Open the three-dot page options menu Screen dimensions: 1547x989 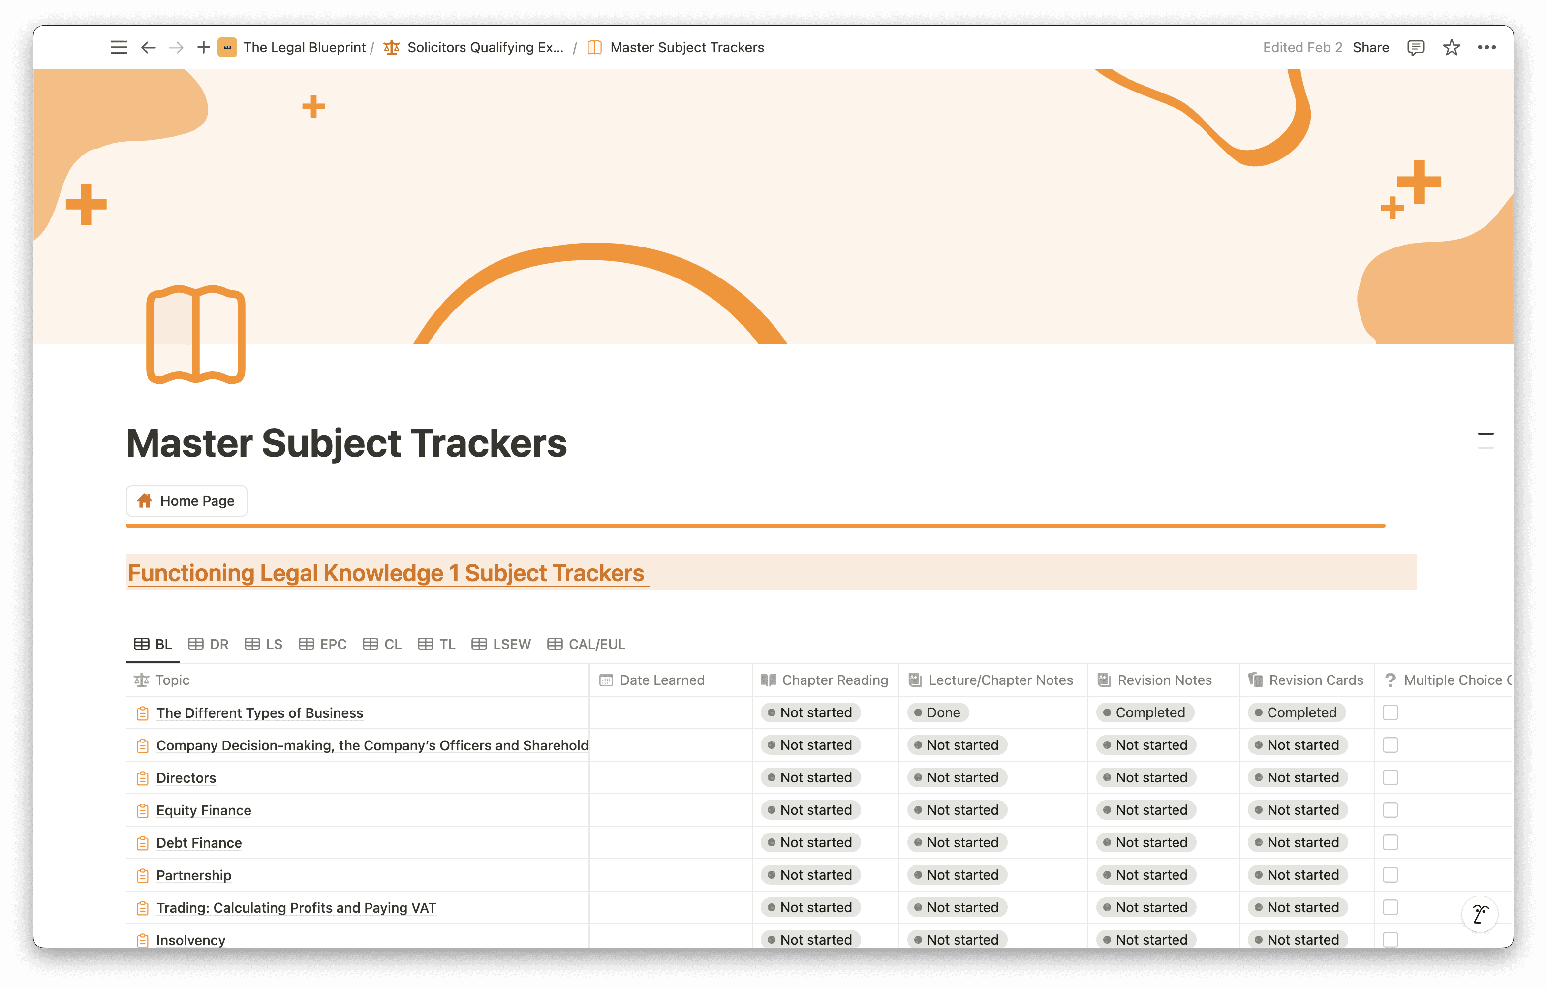tap(1486, 48)
